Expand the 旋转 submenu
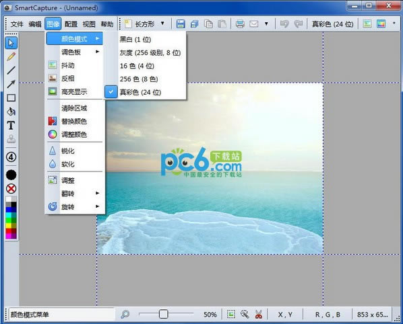The height and width of the screenshot is (324, 403). tap(75, 206)
